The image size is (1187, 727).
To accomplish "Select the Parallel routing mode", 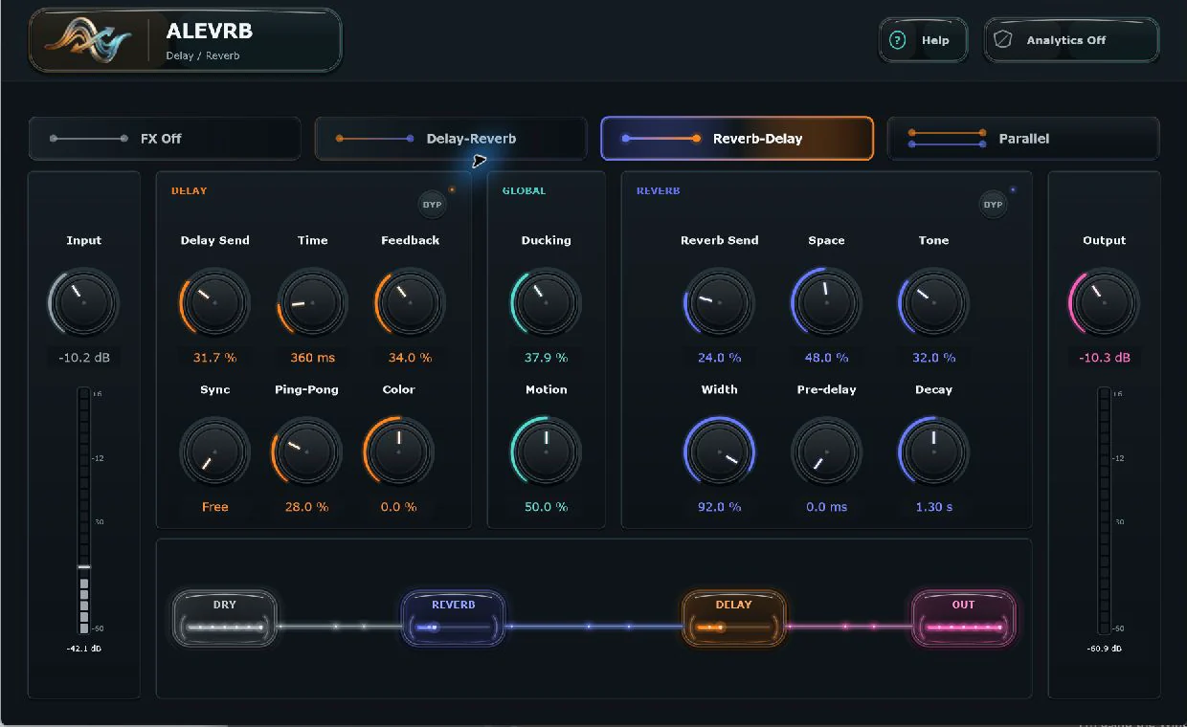I will pyautogui.click(x=1023, y=139).
